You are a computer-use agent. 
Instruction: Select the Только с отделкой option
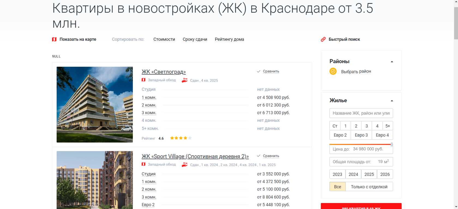click(369, 187)
